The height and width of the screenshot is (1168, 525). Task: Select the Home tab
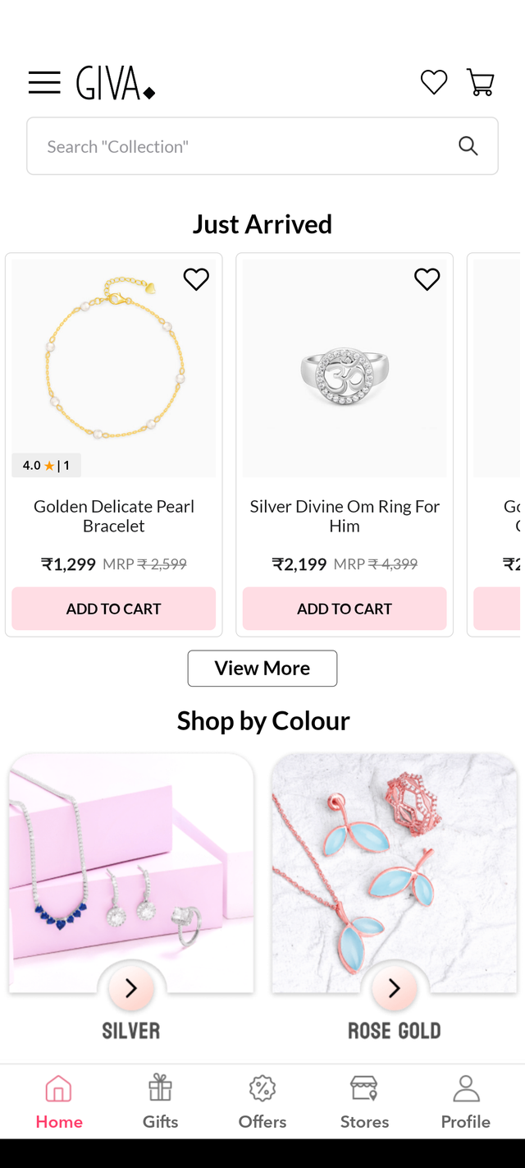pos(59,1101)
